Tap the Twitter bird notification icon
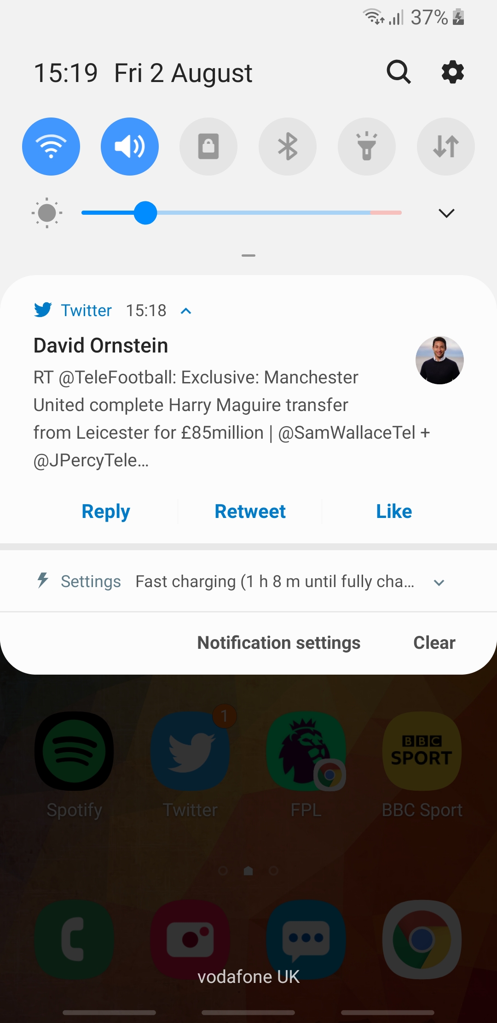497x1023 pixels. pyautogui.click(x=43, y=310)
